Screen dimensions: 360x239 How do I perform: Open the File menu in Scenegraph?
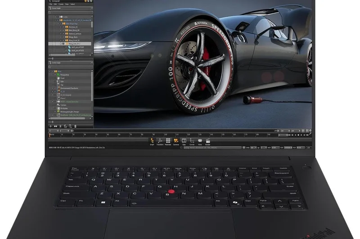tap(51, 4)
